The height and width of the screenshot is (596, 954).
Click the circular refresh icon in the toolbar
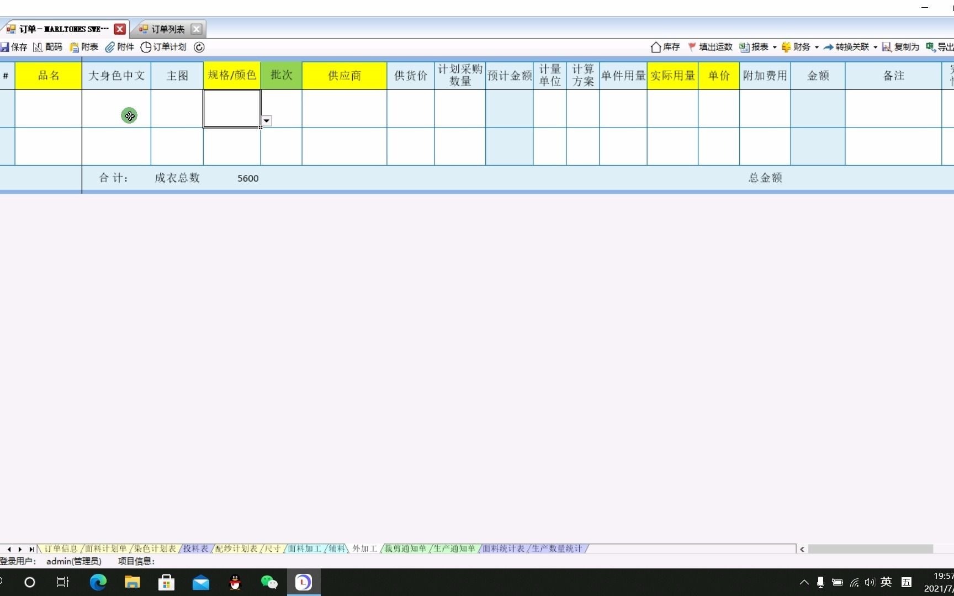tap(199, 47)
